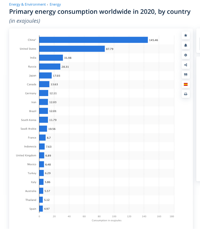
Task: Click the quotation mark citation icon
Action: coord(185,75)
